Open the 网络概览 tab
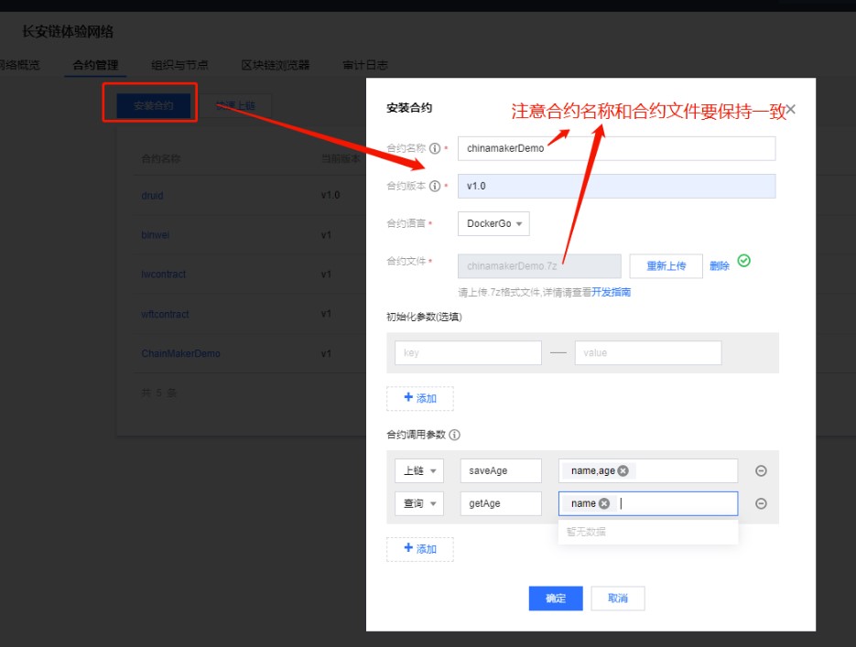 pos(19,65)
